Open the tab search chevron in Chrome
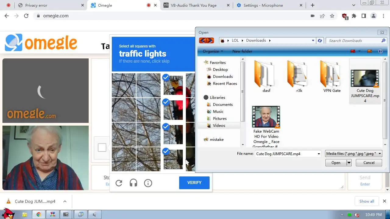390x219 pixels. pos(353,5)
